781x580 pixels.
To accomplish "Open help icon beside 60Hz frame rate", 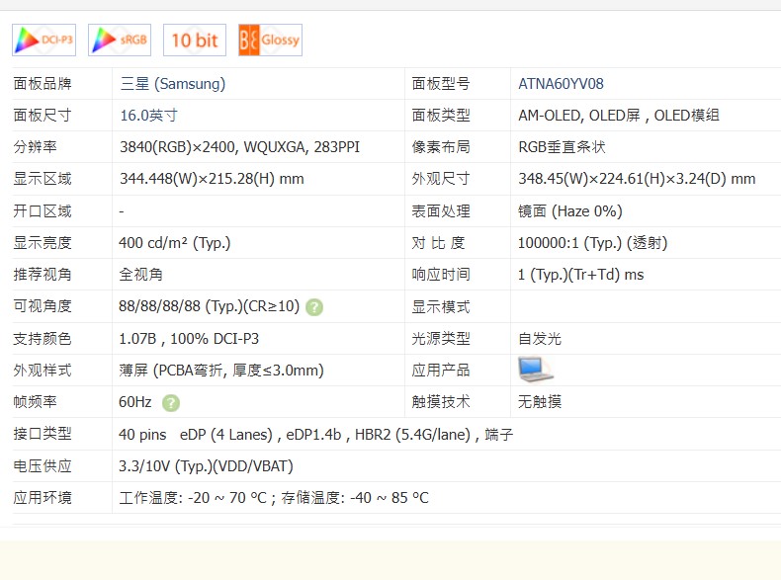I will 171,402.
